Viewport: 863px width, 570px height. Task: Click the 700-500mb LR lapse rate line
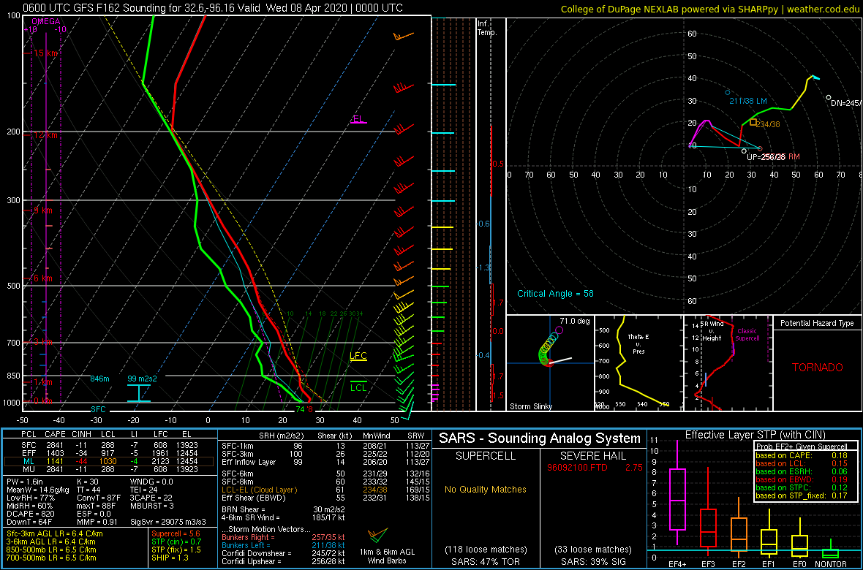(x=50, y=558)
